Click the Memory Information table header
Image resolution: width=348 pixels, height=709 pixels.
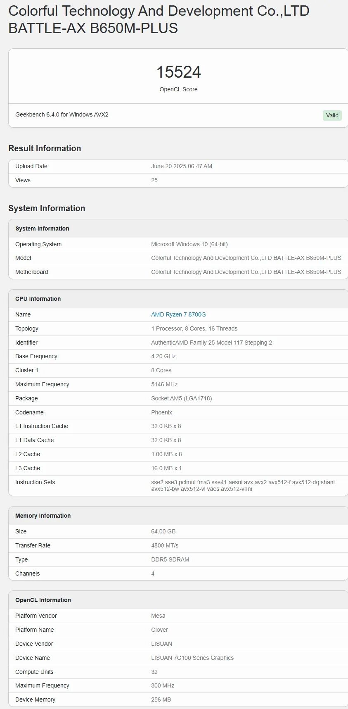coord(43,516)
